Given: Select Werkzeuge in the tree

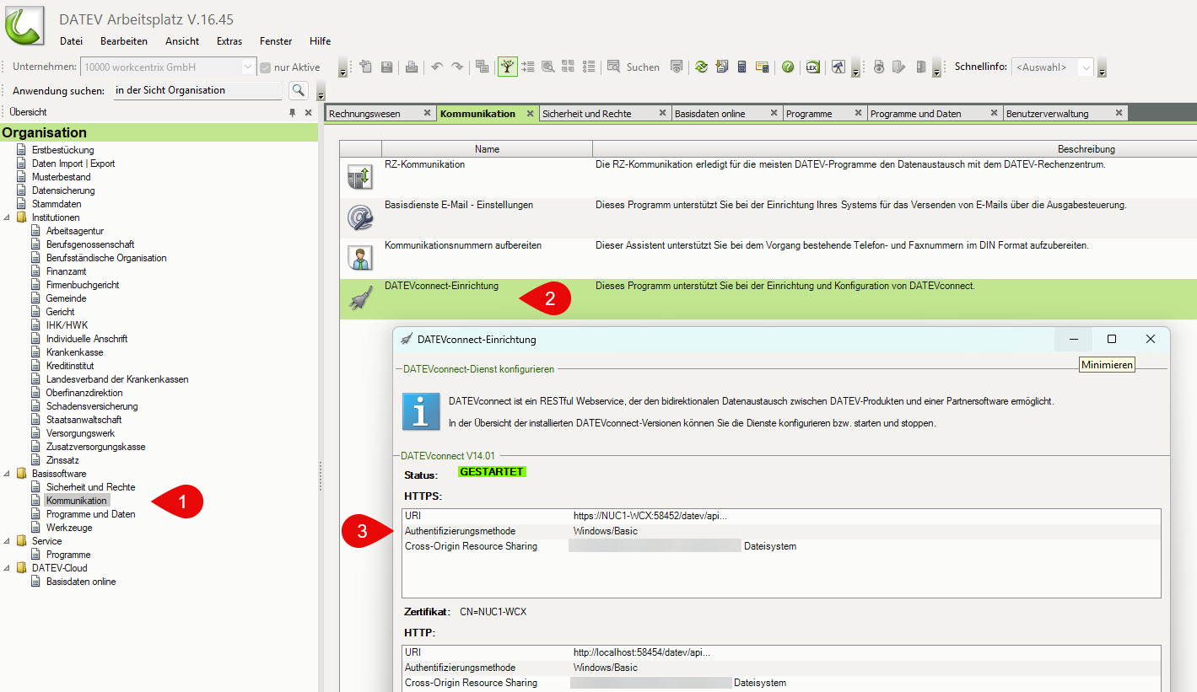Looking at the screenshot, I should point(69,528).
